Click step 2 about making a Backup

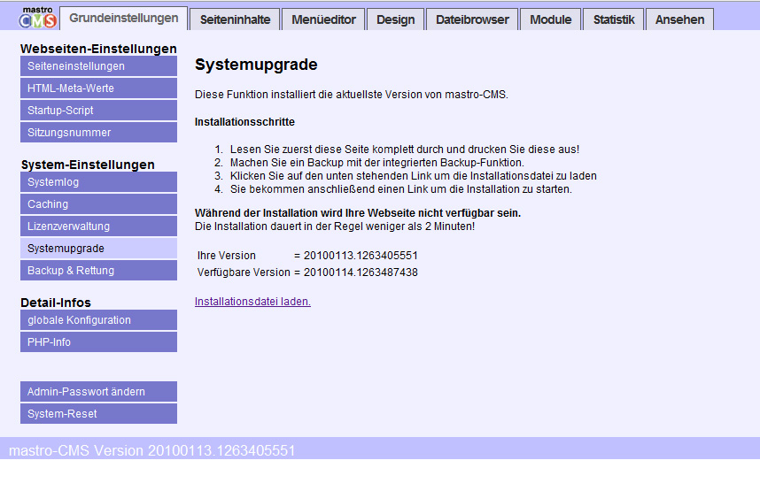click(377, 163)
